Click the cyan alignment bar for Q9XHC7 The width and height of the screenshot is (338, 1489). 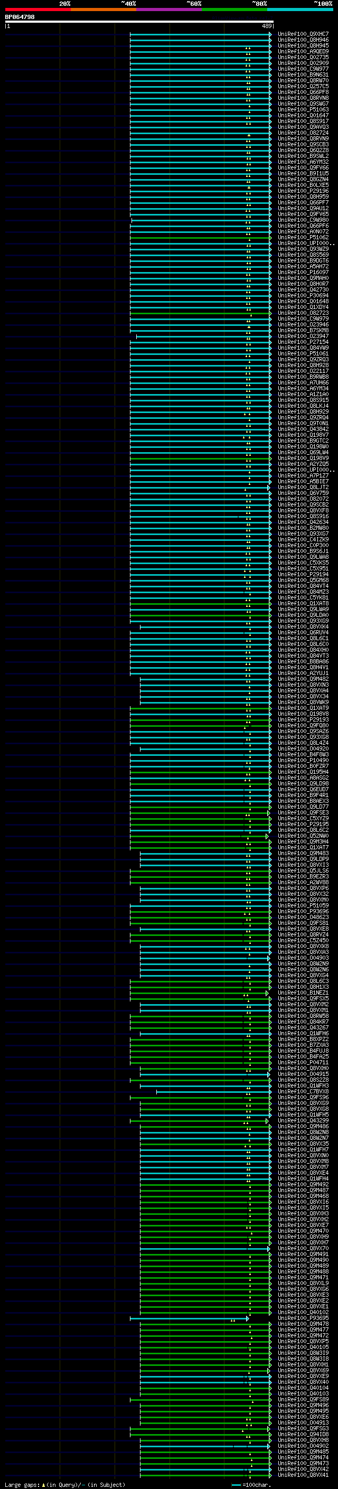pyautogui.click(x=201, y=34)
